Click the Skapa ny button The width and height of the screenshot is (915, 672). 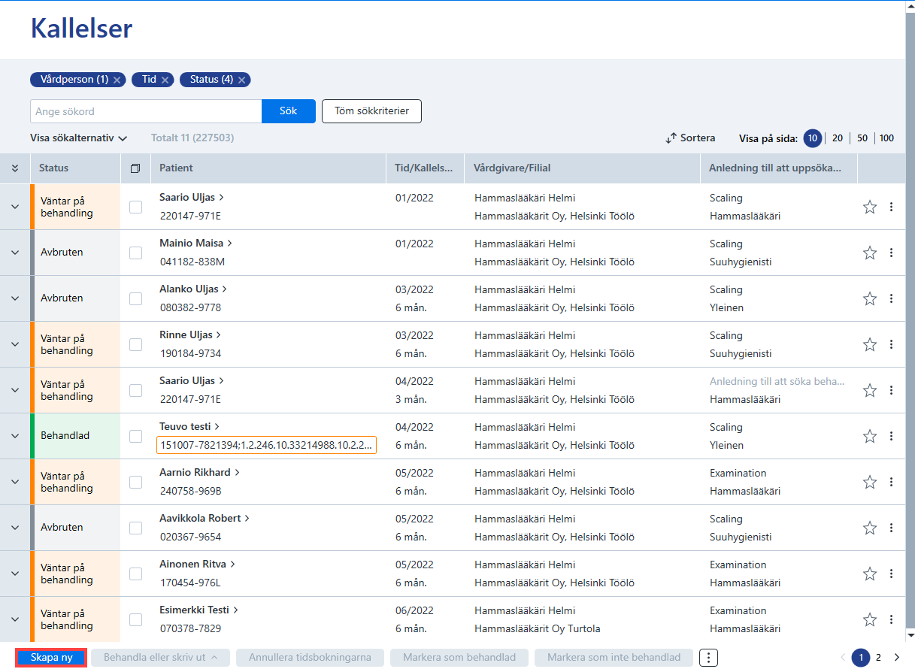(52, 658)
